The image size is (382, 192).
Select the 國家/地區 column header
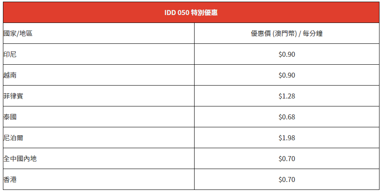tap(18, 33)
